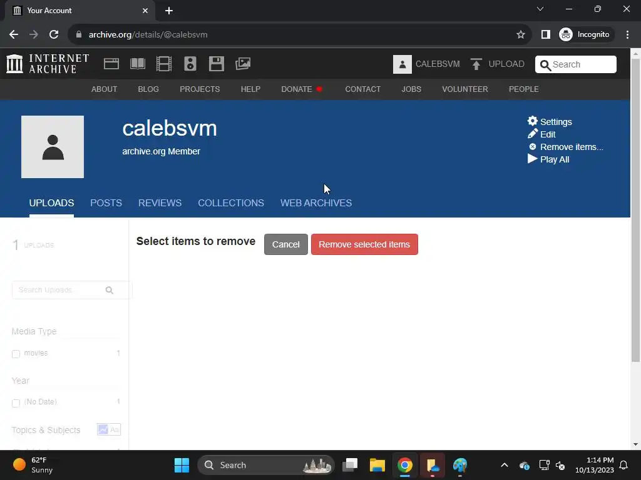The image size is (641, 480).
Task: Open the PEOPLE menu item
Action: 524,89
